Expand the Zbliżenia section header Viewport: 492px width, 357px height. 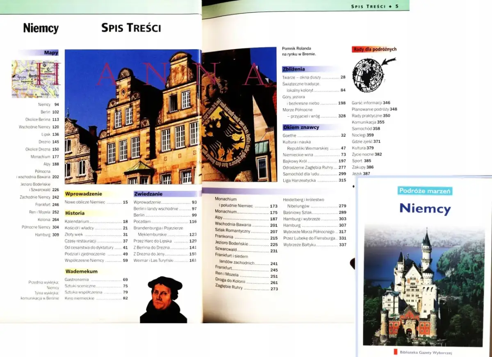pyautogui.click(x=294, y=68)
